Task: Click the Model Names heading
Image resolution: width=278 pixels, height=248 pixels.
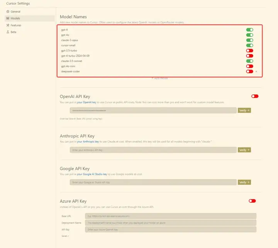Action: [x=73, y=17]
